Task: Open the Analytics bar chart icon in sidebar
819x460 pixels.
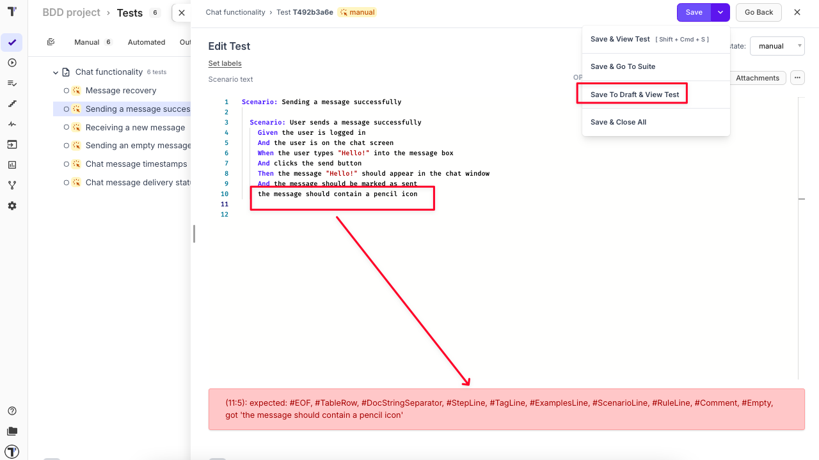Action: (13, 165)
